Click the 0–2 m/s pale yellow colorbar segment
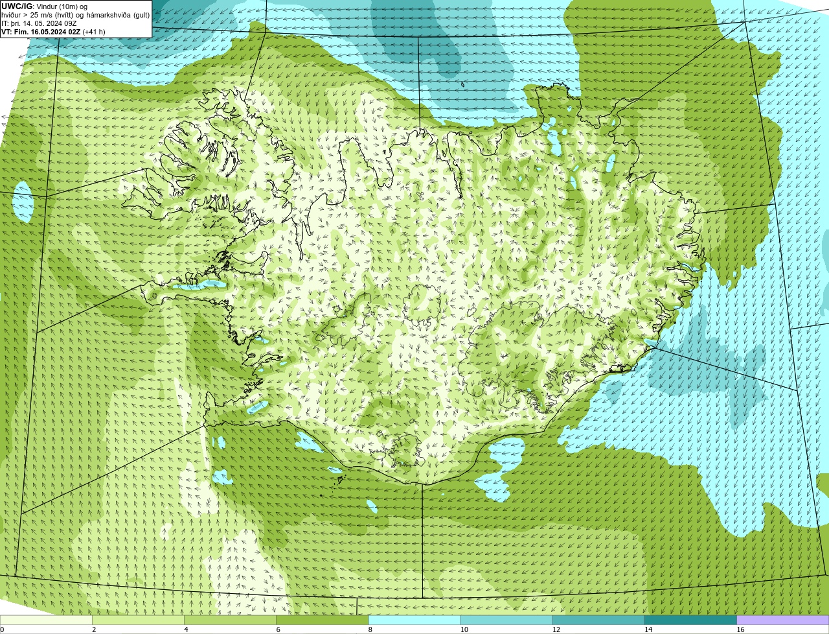The width and height of the screenshot is (829, 634). pos(46,620)
